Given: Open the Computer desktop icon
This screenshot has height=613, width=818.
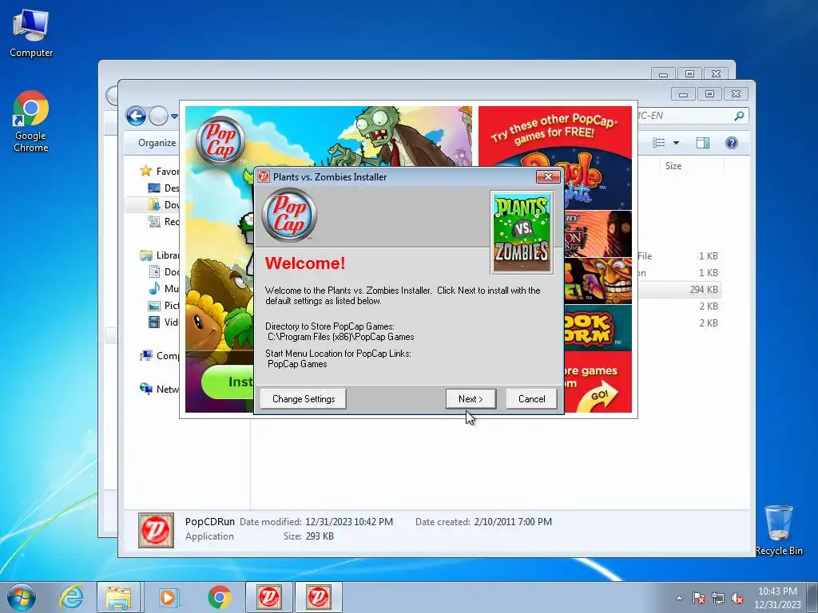Looking at the screenshot, I should click(x=31, y=34).
